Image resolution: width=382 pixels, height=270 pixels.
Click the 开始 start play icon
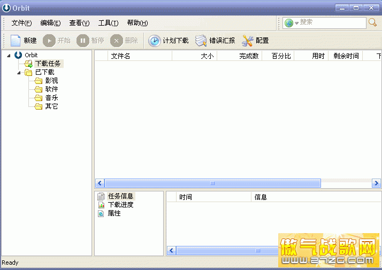coord(49,41)
